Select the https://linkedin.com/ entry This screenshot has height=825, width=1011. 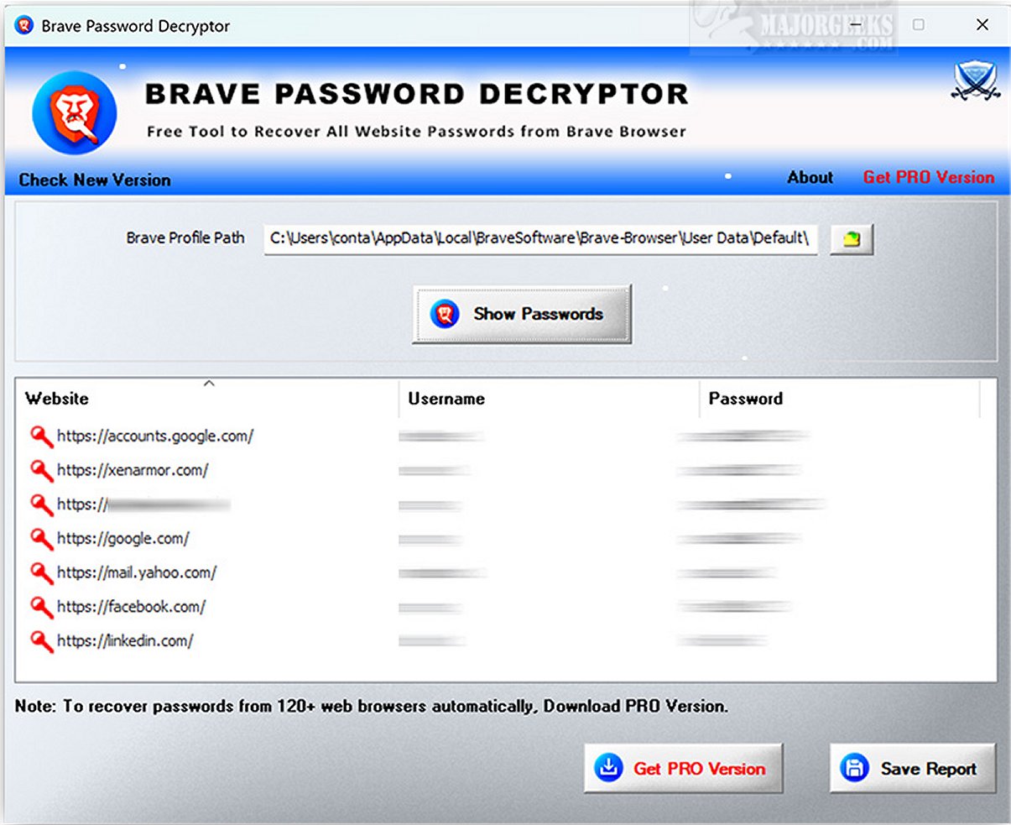click(x=125, y=641)
